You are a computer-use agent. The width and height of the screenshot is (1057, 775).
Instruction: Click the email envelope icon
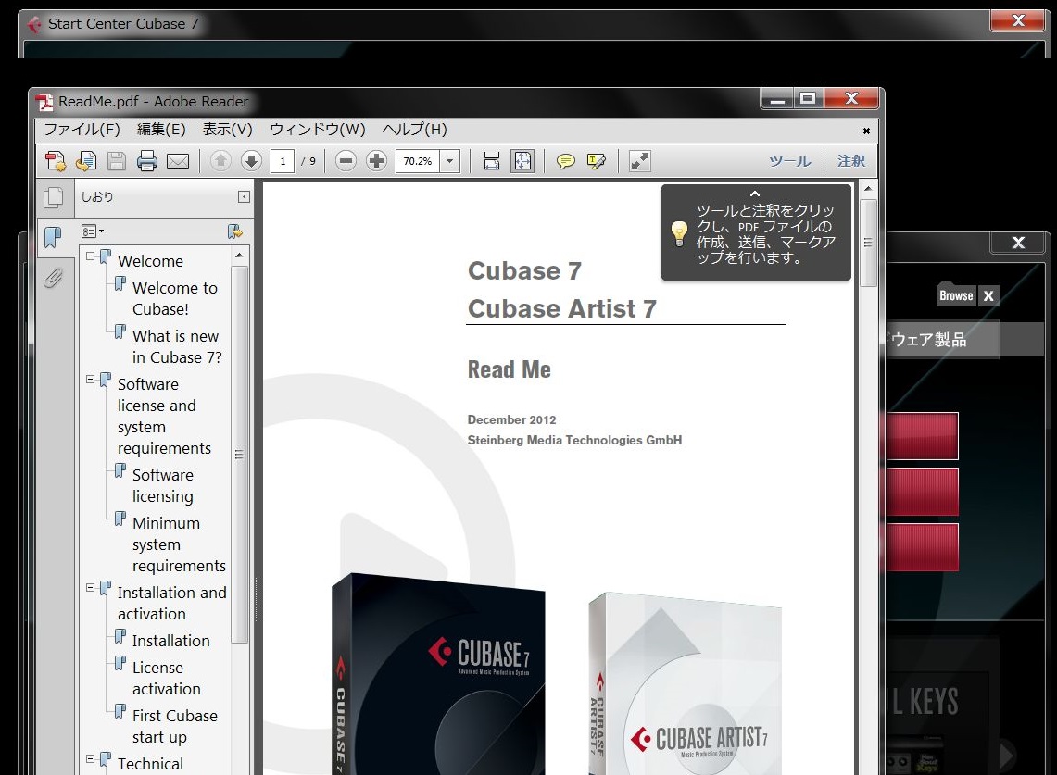[178, 161]
